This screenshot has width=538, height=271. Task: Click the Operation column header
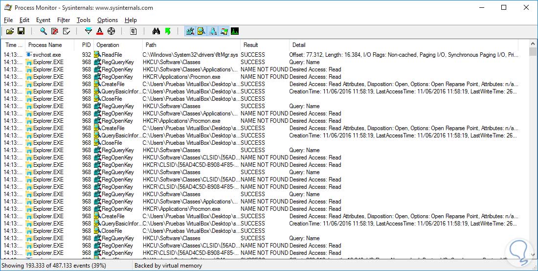point(118,45)
